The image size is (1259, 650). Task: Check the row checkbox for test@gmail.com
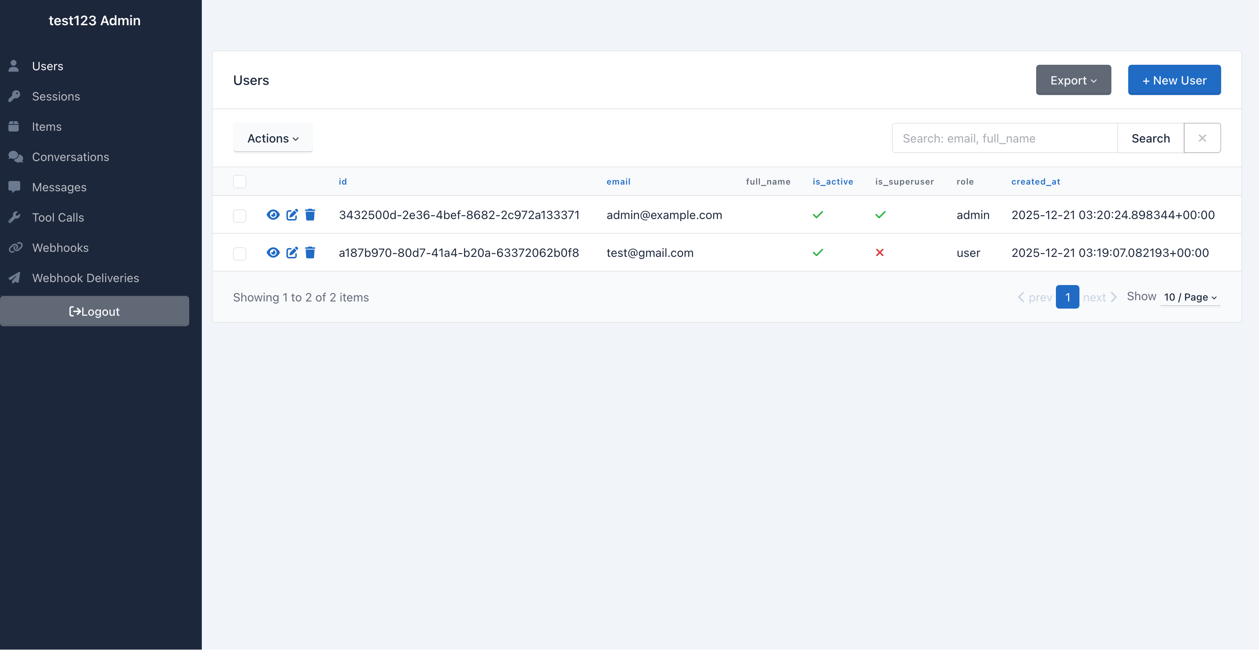(240, 254)
